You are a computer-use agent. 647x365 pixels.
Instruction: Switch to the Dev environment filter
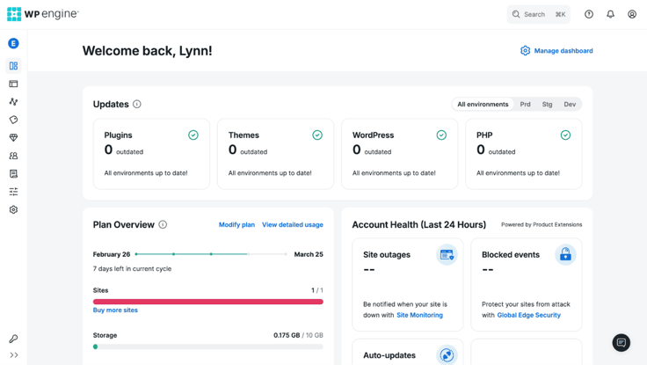pos(570,104)
